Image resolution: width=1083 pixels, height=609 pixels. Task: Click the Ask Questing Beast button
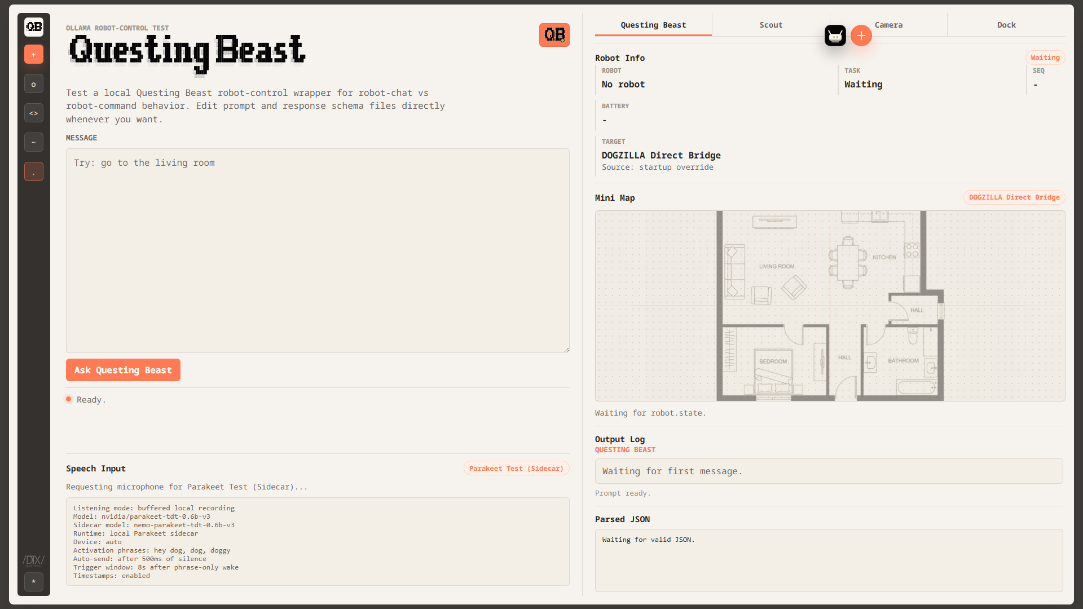click(x=123, y=370)
